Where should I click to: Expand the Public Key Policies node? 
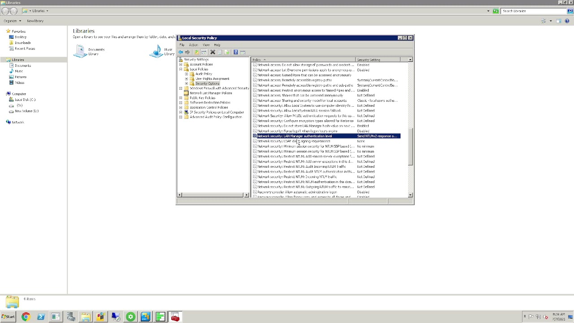tap(181, 98)
